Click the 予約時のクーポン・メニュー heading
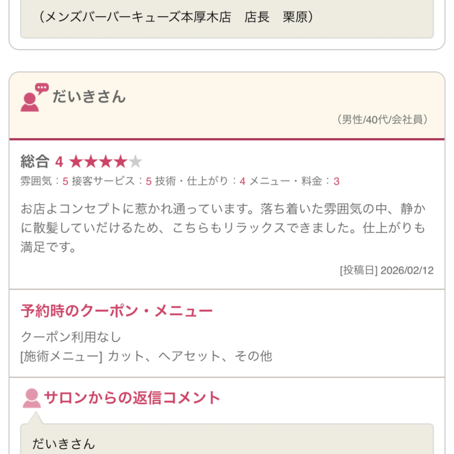The image size is (454, 454). 117,311
